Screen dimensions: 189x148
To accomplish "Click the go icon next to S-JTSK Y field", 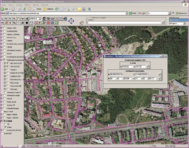I will pyautogui.click(x=148, y=66).
